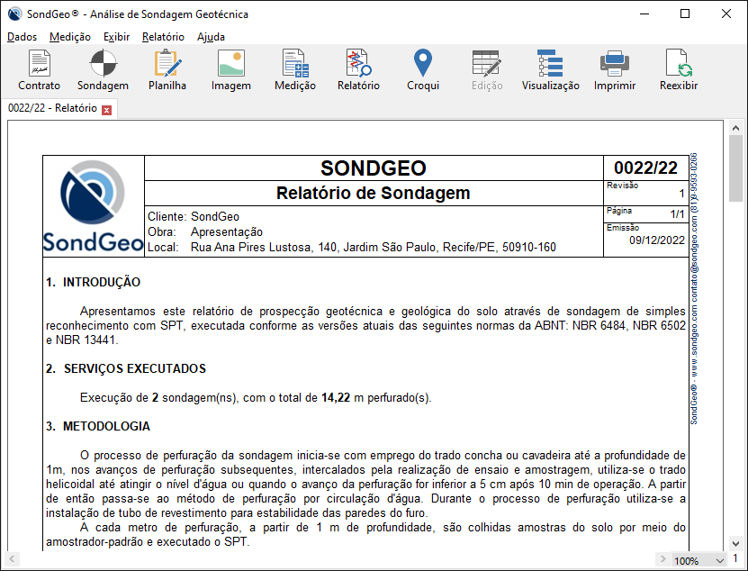The width and height of the screenshot is (748, 571).
Task: Maximize the SondGeo window
Action: click(x=685, y=14)
